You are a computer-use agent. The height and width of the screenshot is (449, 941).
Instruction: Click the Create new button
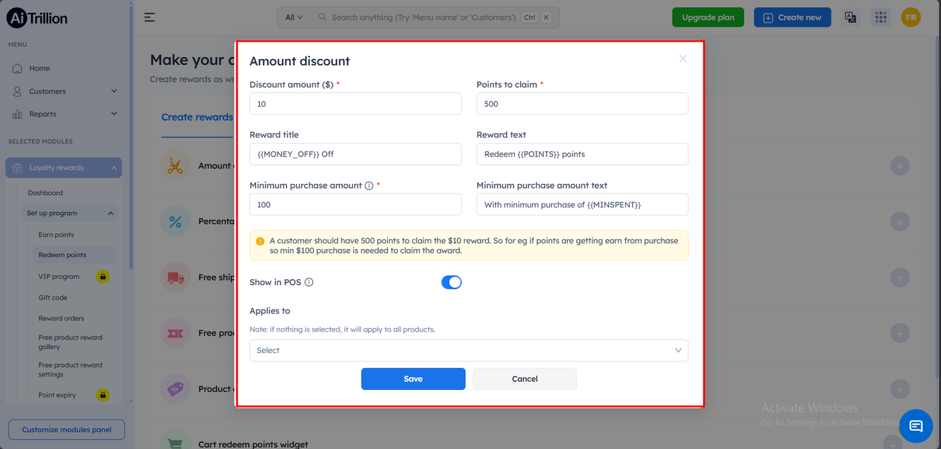coord(792,17)
